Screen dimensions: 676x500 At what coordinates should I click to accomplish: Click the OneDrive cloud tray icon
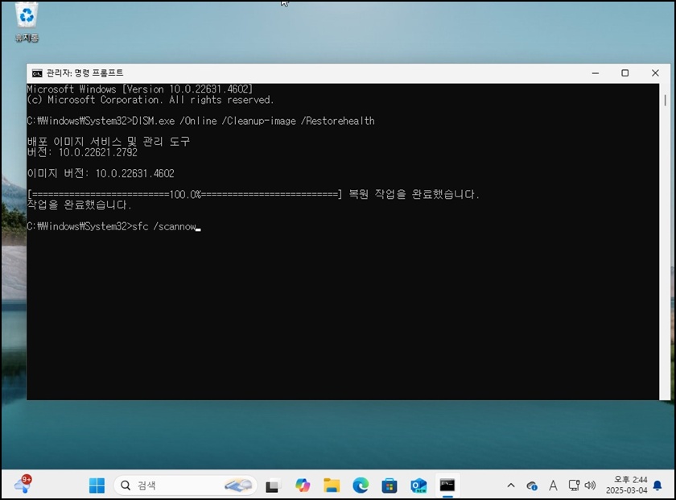coord(532,486)
